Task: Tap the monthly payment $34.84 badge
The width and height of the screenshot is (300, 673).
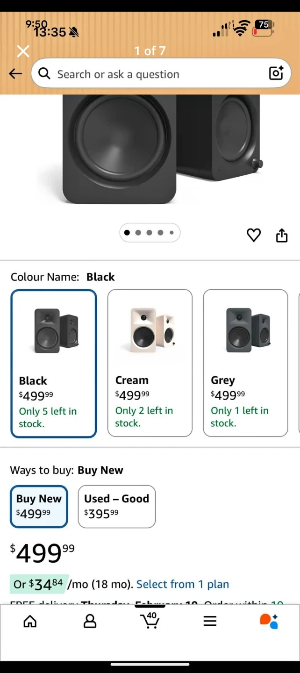Action: (x=39, y=584)
